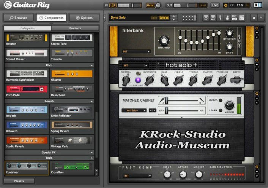Select the Little Reflektor component
The height and width of the screenshot is (188, 268).
[x=72, y=112]
